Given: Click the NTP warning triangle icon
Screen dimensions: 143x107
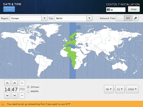Looking at the screenshot, I should coord(3,104).
